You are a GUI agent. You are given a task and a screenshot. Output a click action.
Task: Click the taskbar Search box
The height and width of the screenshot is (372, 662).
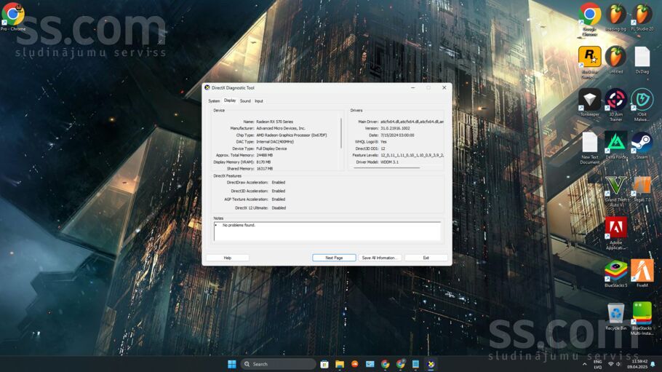(x=278, y=364)
